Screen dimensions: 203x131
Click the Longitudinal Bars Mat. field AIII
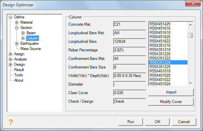tap(130, 33)
